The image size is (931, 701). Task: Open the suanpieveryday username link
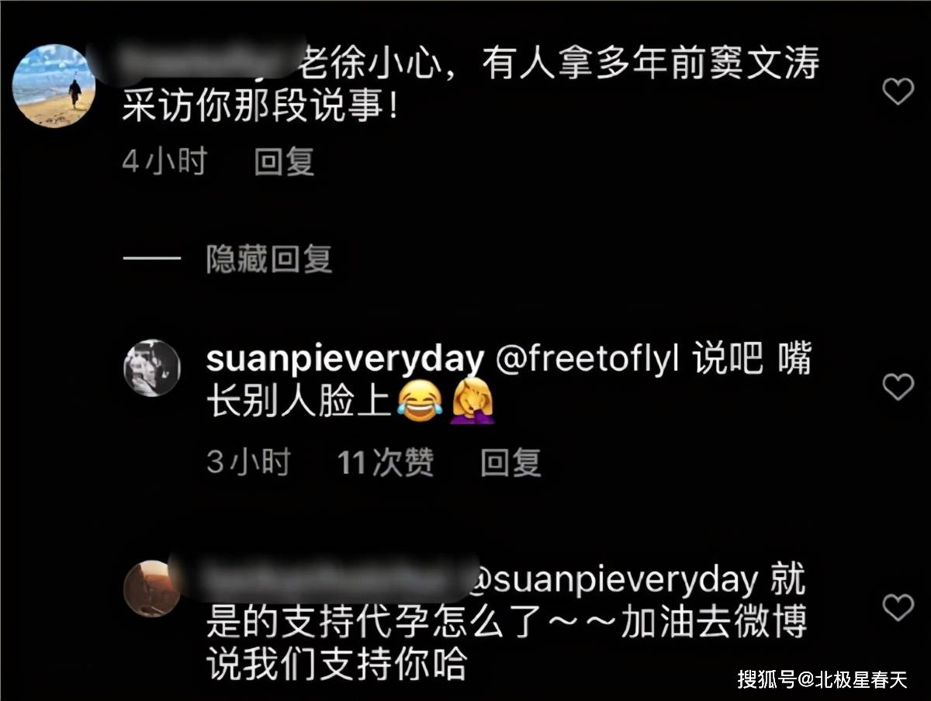(346, 362)
